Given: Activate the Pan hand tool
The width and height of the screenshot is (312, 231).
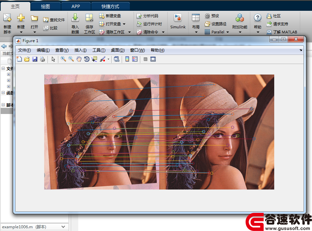Looking at the screenshot, I should click(x=79, y=59).
